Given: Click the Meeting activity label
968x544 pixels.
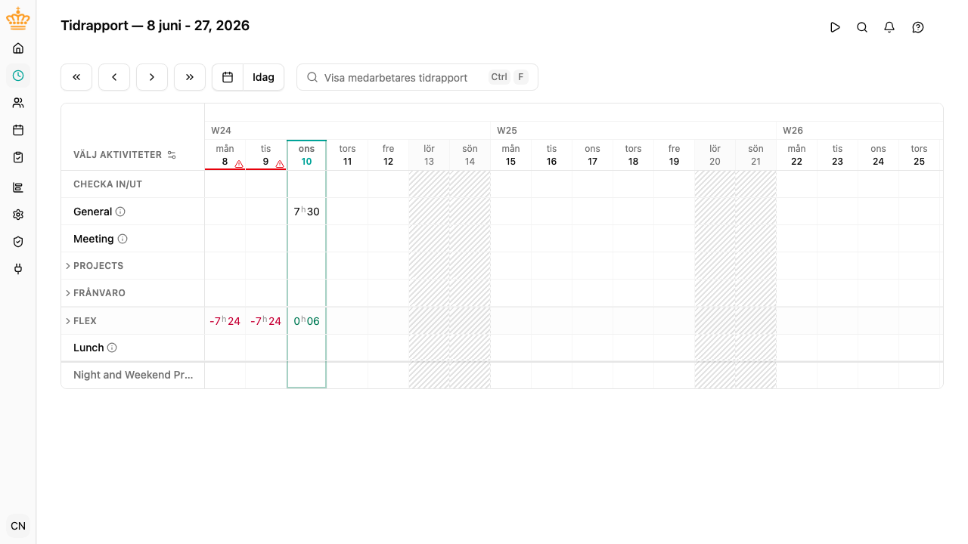Looking at the screenshot, I should (x=93, y=239).
